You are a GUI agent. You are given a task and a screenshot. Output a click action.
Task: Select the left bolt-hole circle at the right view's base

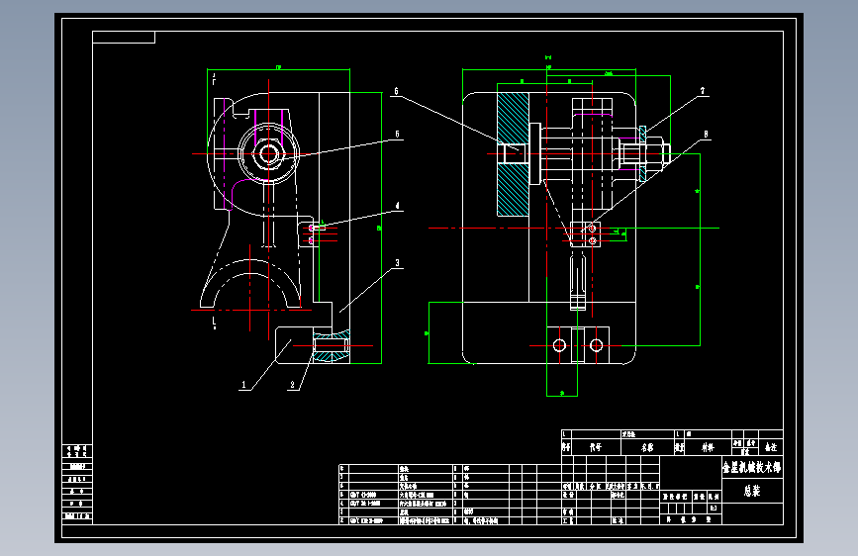pyautogui.click(x=559, y=345)
